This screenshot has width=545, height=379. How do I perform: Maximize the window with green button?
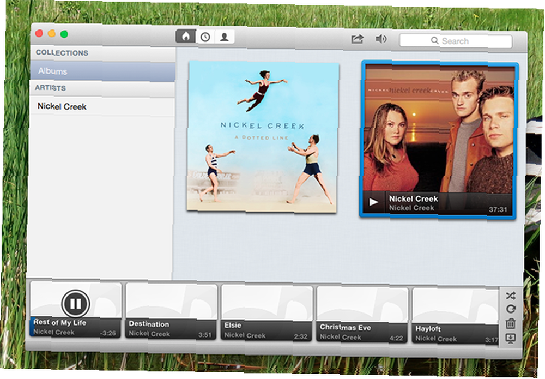(64, 34)
